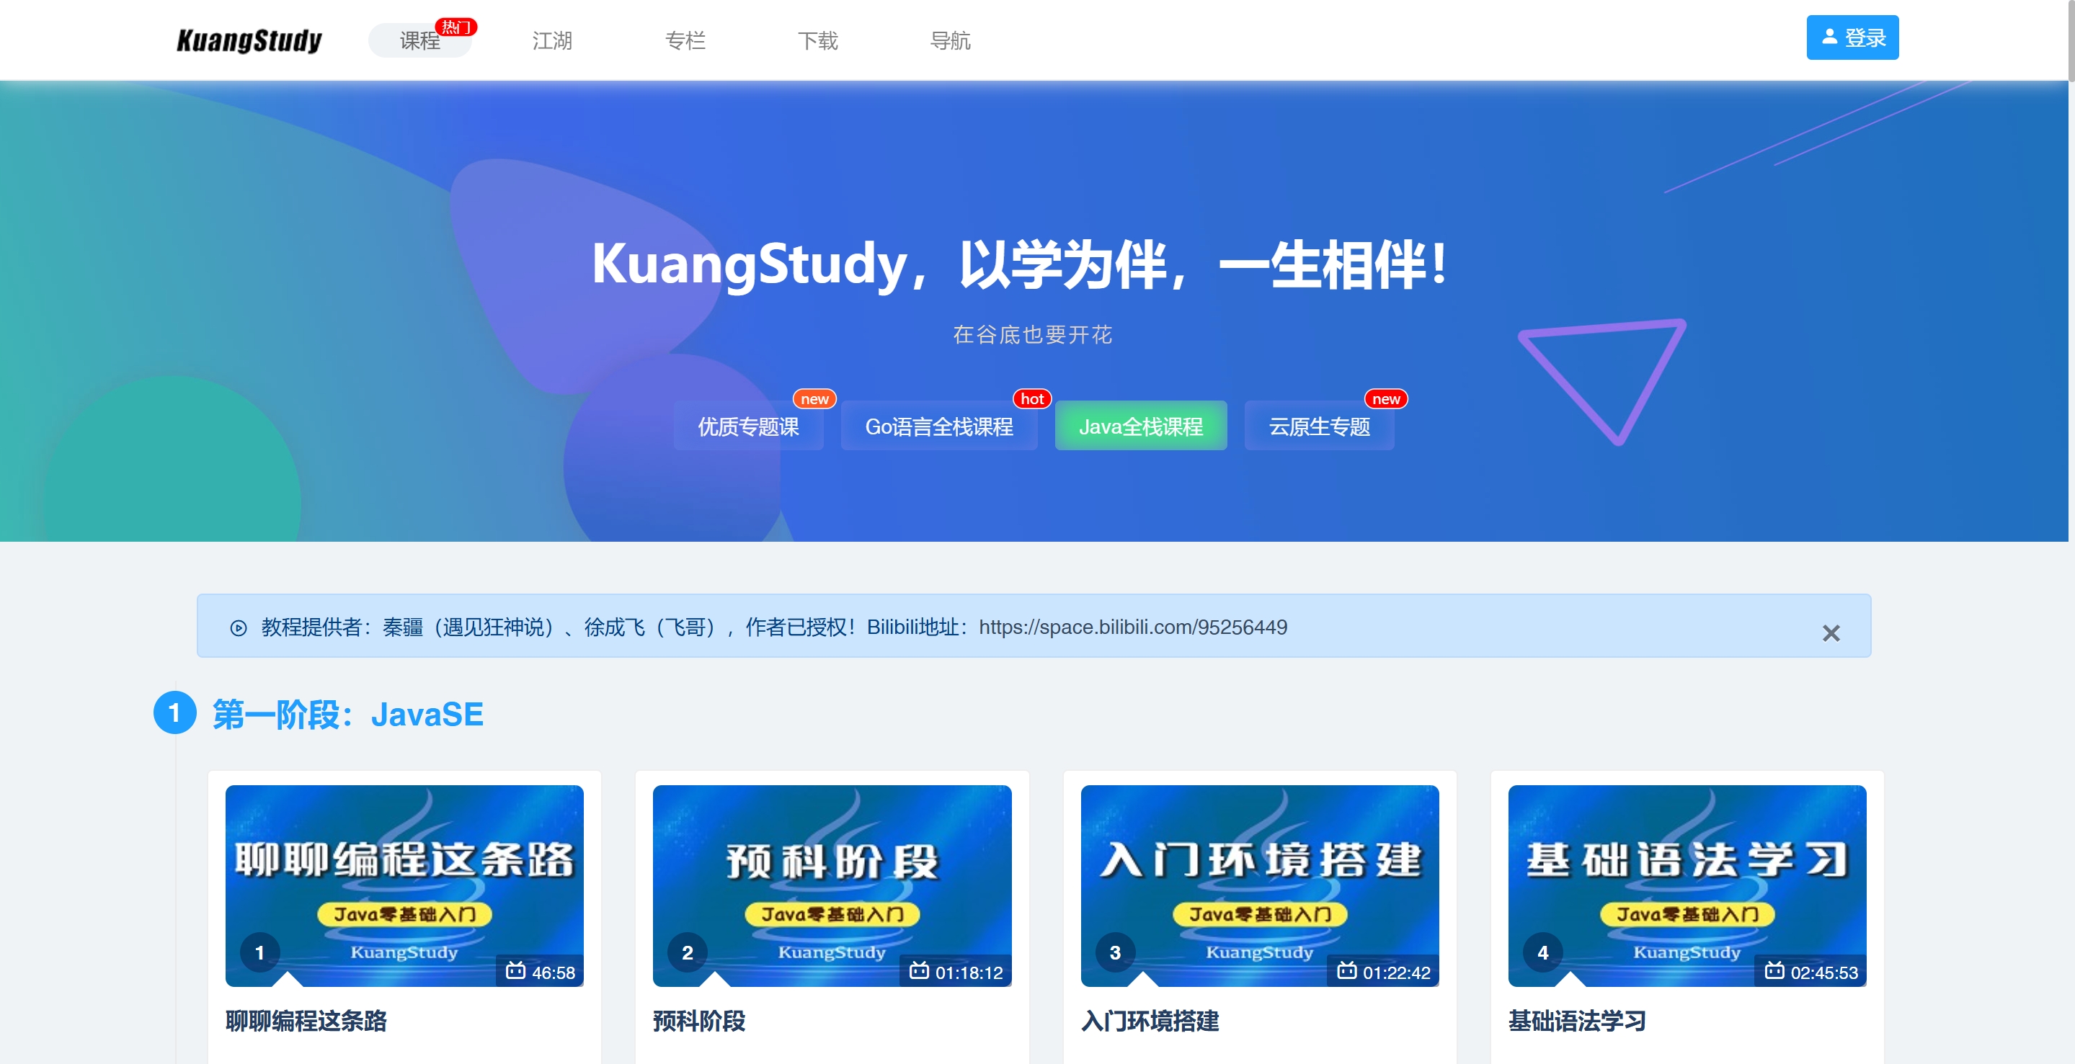Click the 热门 badge on 课程
The width and height of the screenshot is (2075, 1064).
(456, 27)
